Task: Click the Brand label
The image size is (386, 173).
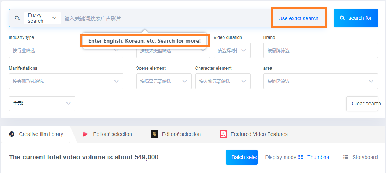Action: pyautogui.click(x=269, y=37)
